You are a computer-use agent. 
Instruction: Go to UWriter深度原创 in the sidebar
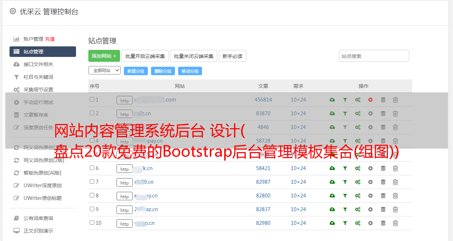click(x=43, y=185)
